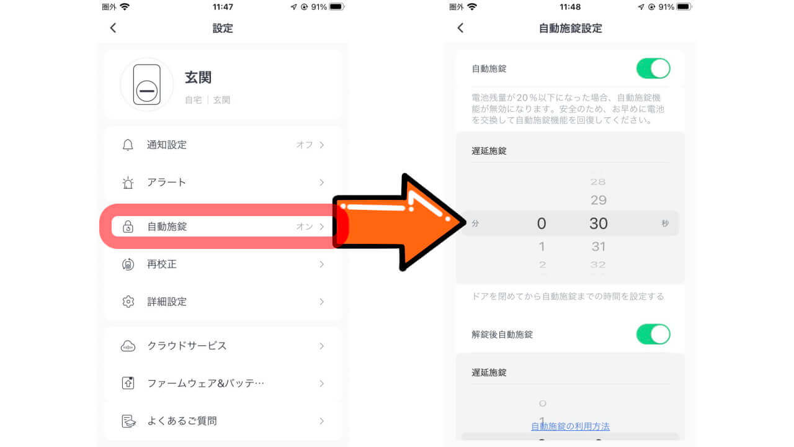Tap the padlock icon beside 自動施錠
Viewport: 794px width, 447px height.
[x=128, y=227]
